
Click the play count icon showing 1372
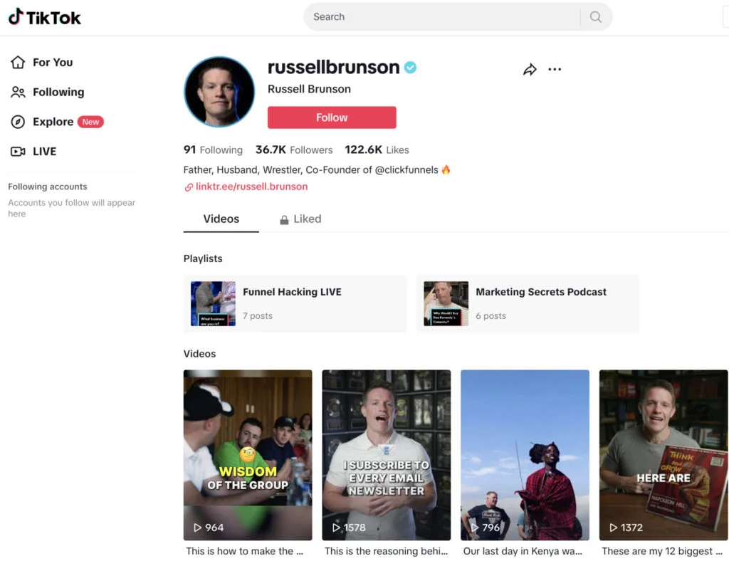click(614, 528)
